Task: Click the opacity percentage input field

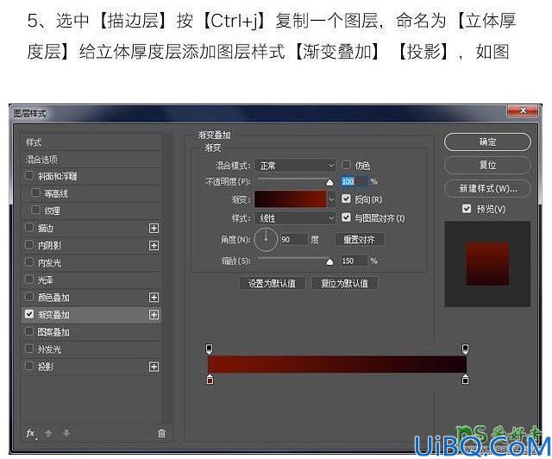Action: point(354,181)
